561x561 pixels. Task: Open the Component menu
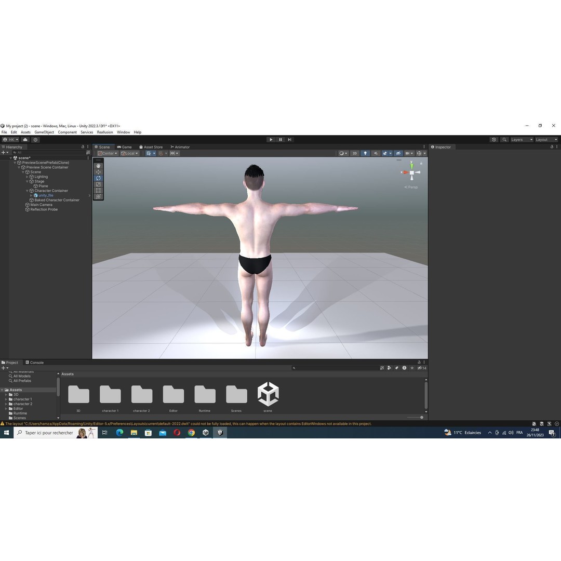click(67, 132)
